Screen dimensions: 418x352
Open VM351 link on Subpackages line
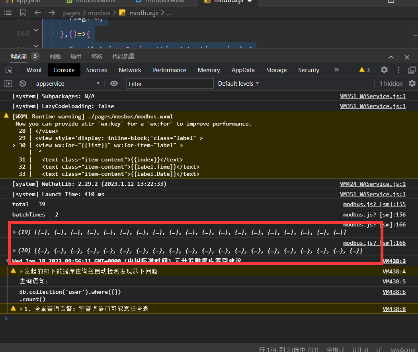tap(373, 96)
